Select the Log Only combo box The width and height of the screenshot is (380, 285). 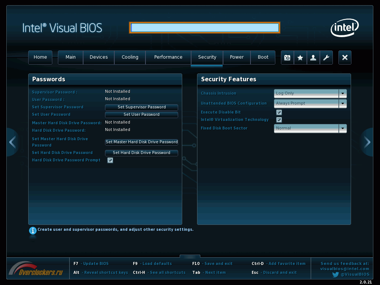pyautogui.click(x=310, y=94)
